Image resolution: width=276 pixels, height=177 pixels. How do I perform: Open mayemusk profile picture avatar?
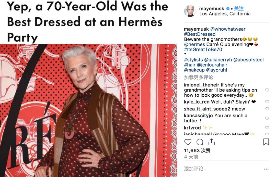pyautogui.click(x=190, y=11)
